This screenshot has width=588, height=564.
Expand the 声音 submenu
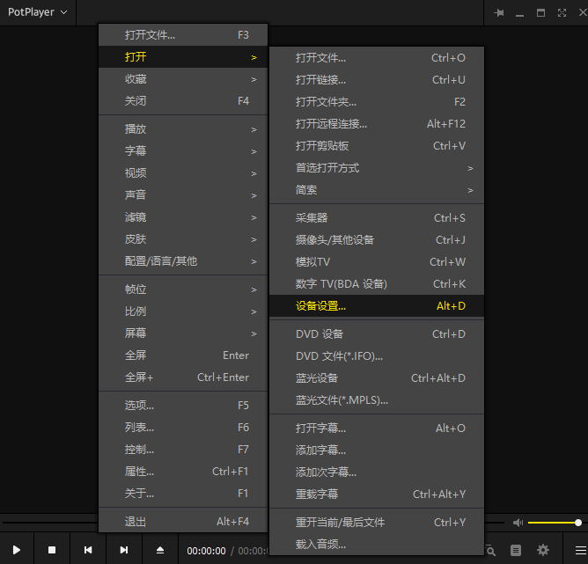coord(183,194)
